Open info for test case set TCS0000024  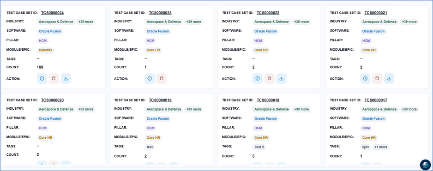pos(42,79)
